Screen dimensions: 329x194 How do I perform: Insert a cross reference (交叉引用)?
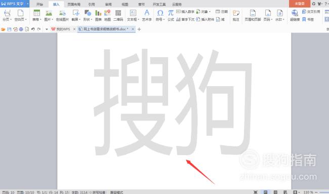311,12
